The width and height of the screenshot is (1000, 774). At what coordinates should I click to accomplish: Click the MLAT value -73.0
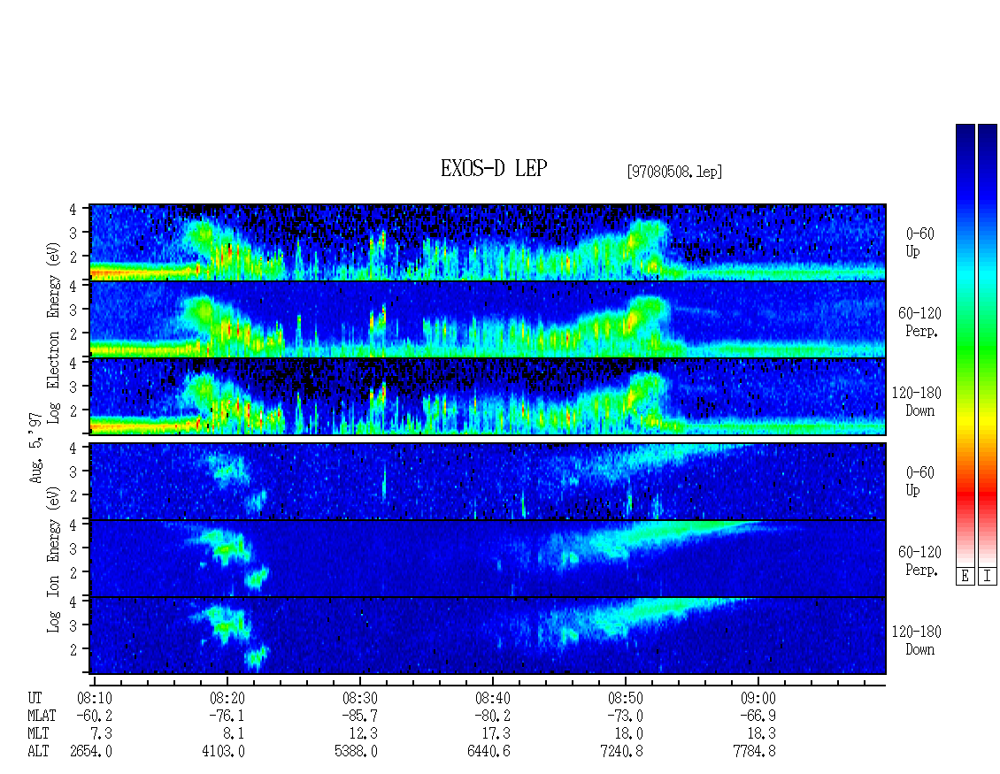click(625, 716)
